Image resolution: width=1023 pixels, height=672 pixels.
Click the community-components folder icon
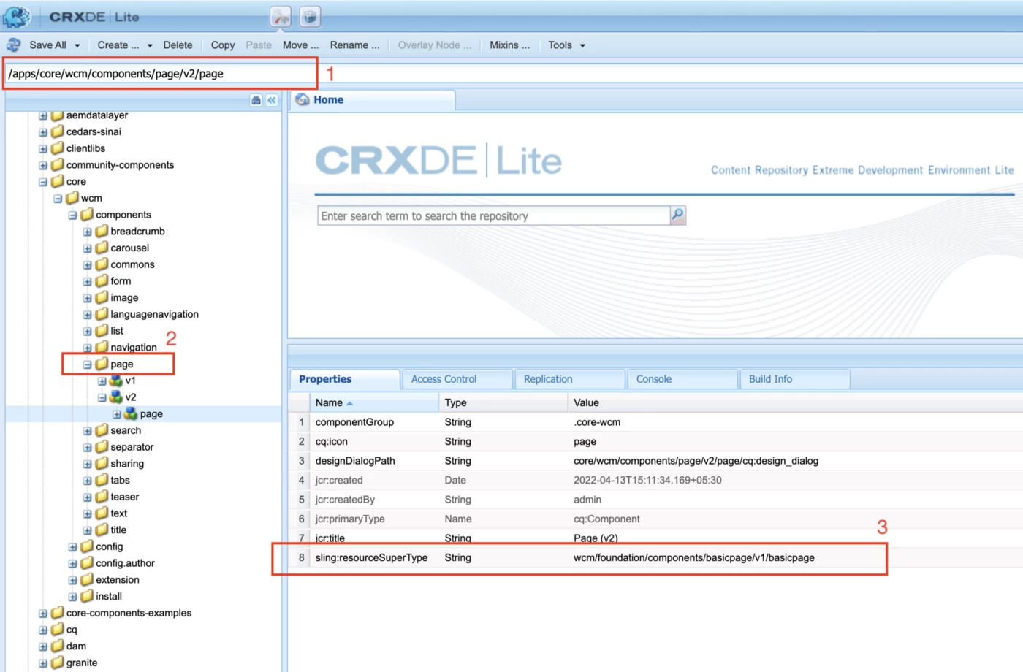(57, 164)
